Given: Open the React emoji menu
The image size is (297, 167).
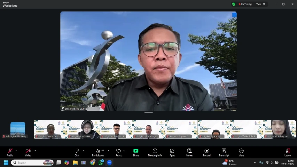Looking at the screenshot, I should pyautogui.click(x=119, y=152).
